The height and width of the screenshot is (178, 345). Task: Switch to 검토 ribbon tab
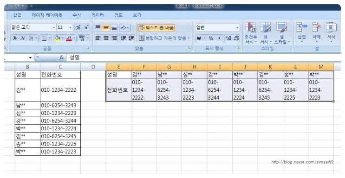pyautogui.click(x=118, y=15)
